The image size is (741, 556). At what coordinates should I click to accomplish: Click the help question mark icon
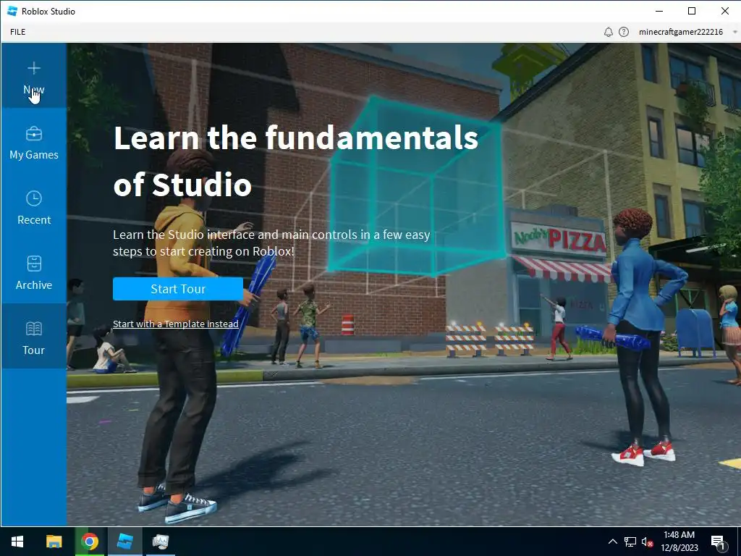624,32
